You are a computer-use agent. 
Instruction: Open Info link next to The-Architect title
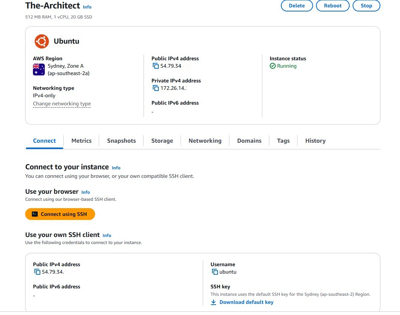click(x=87, y=7)
